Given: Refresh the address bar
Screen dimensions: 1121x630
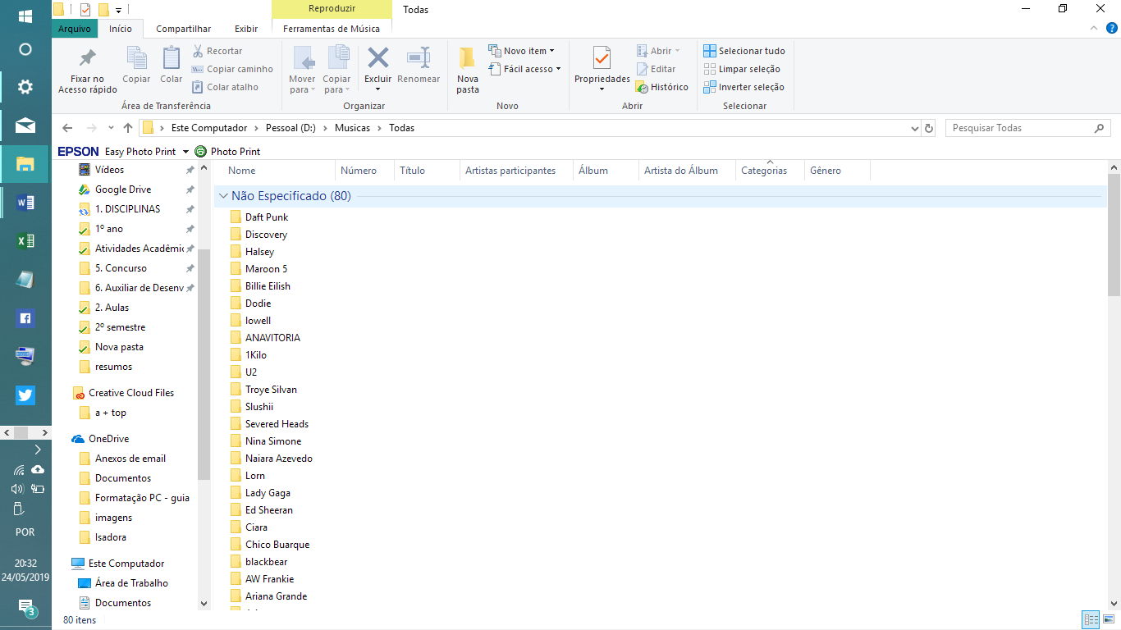Looking at the screenshot, I should pos(929,128).
